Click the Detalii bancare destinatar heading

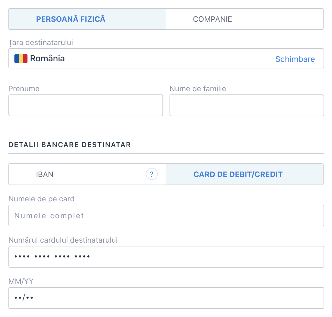click(70, 145)
